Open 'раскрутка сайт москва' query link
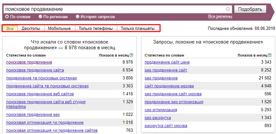 tap(166, 126)
